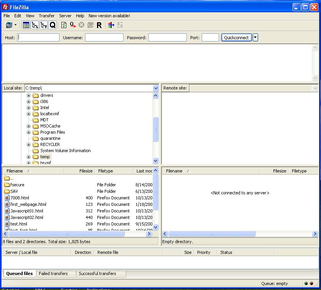Click the Password input field
The width and height of the screenshot is (321, 290).
tap(168, 38)
